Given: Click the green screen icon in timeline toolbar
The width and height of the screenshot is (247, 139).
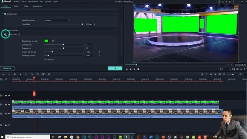Looking at the screenshot, I should [x=43, y=75].
